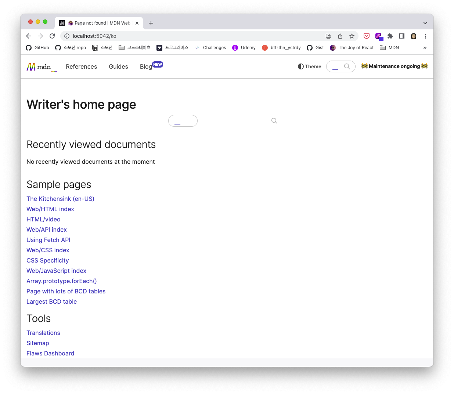Open Web/JavaScript index link

click(56, 271)
